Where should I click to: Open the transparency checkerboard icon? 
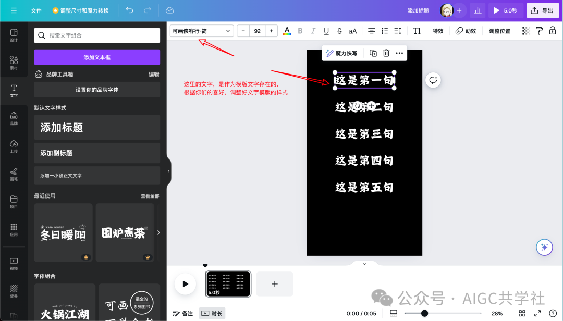pos(526,31)
